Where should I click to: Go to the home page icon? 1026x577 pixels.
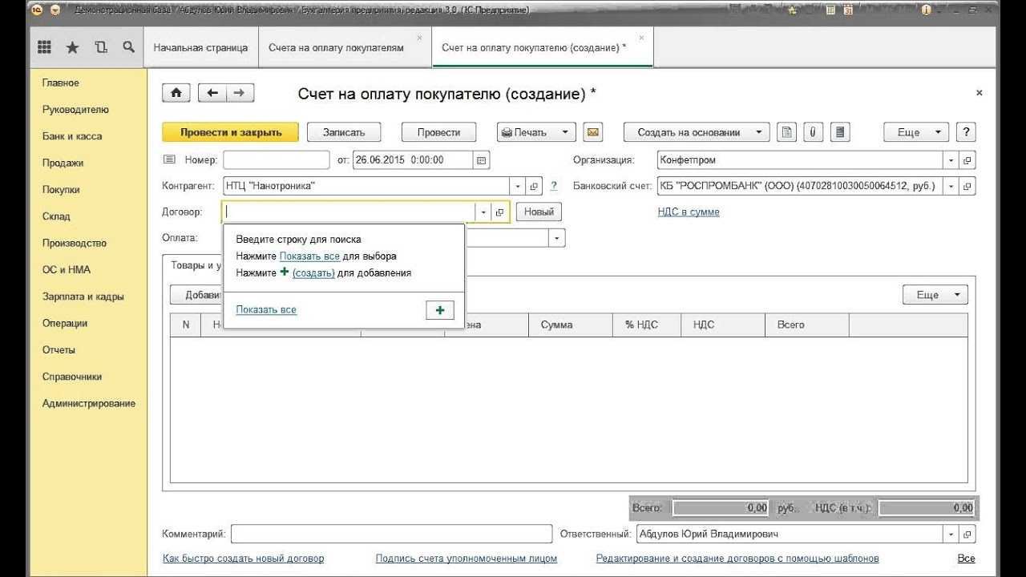tap(176, 93)
